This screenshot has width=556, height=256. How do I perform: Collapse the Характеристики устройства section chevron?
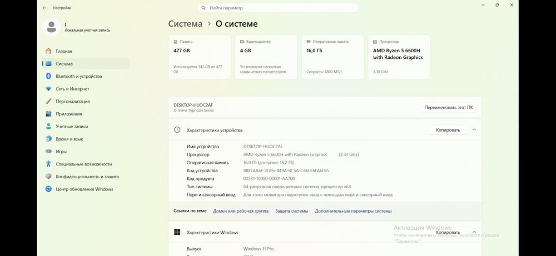pyautogui.click(x=474, y=130)
